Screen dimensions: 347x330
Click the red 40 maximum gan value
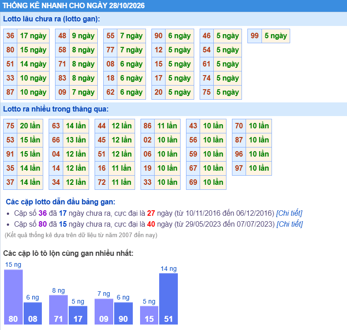point(151,224)
